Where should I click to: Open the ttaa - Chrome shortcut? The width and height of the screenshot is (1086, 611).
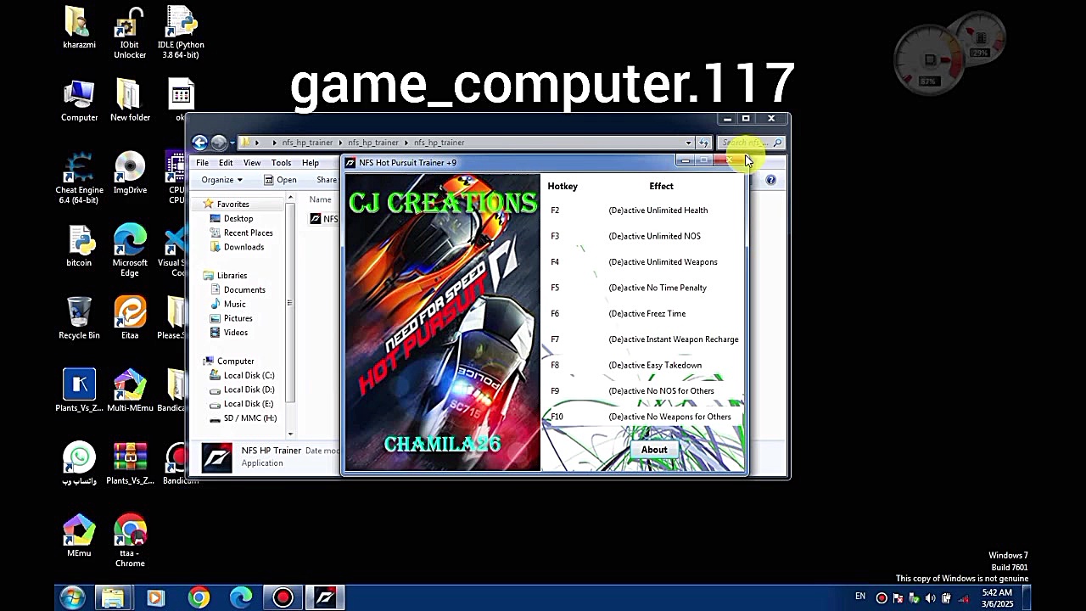130,541
